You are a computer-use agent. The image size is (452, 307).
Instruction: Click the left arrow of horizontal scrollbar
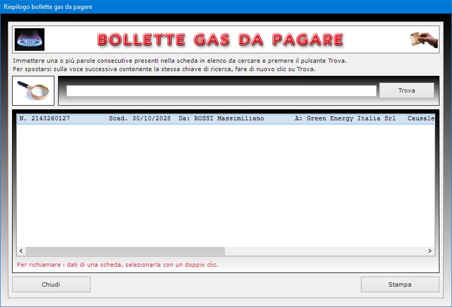pyautogui.click(x=21, y=251)
